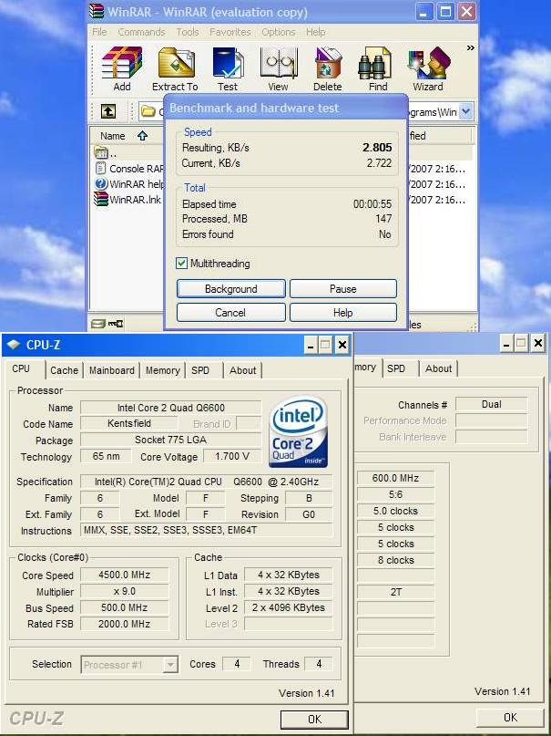Switch to About tab in front CPU-Z
The height and width of the screenshot is (736, 551).
tap(242, 370)
